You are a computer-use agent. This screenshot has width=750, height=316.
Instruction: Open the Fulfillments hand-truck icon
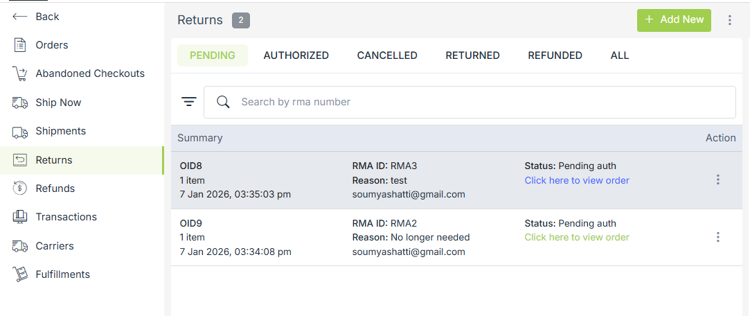20,274
